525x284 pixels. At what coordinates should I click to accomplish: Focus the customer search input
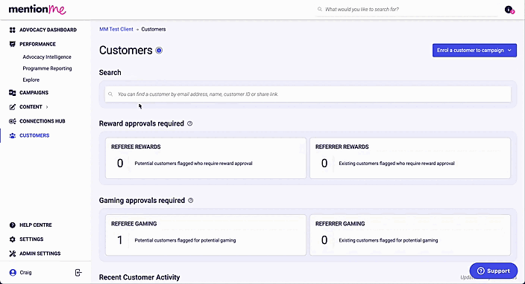click(x=308, y=94)
